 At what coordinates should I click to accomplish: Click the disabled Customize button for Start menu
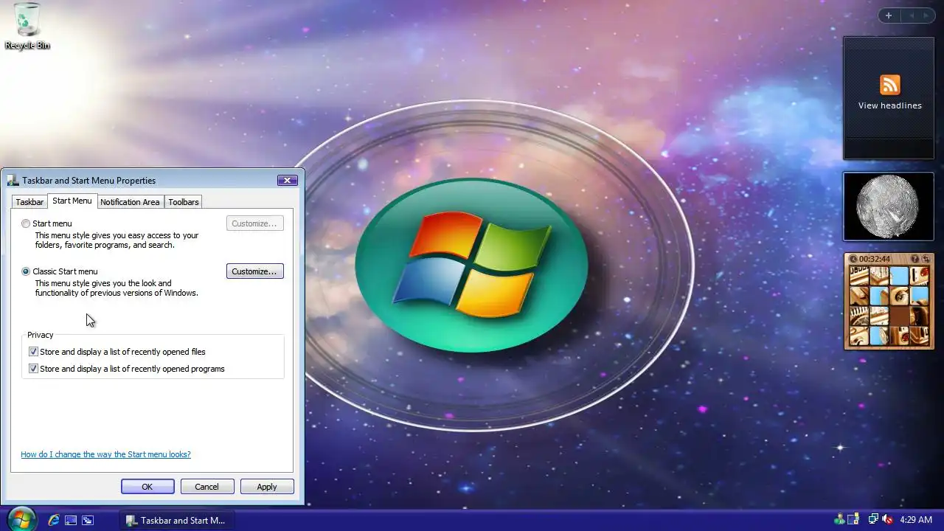pyautogui.click(x=254, y=223)
